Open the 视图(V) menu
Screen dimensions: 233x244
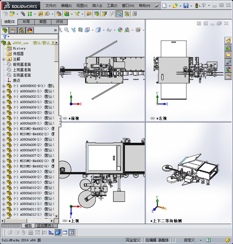[82, 6]
